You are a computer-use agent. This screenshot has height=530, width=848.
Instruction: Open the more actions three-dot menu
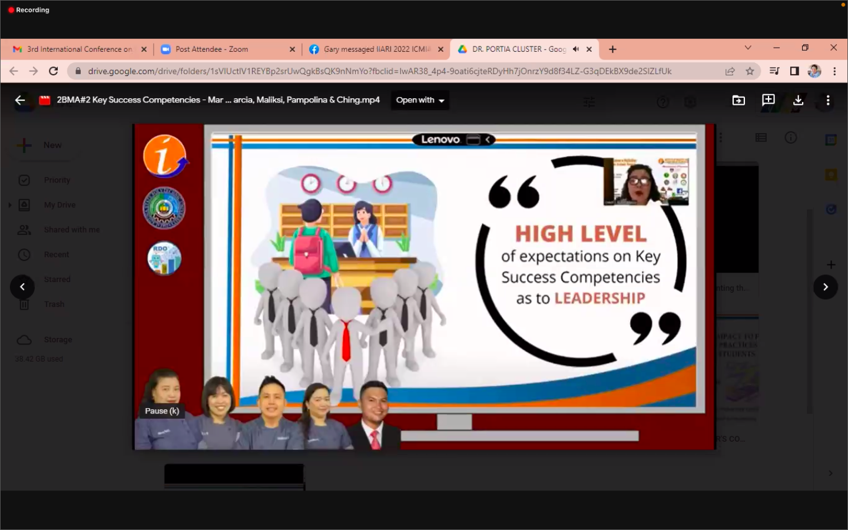point(827,101)
